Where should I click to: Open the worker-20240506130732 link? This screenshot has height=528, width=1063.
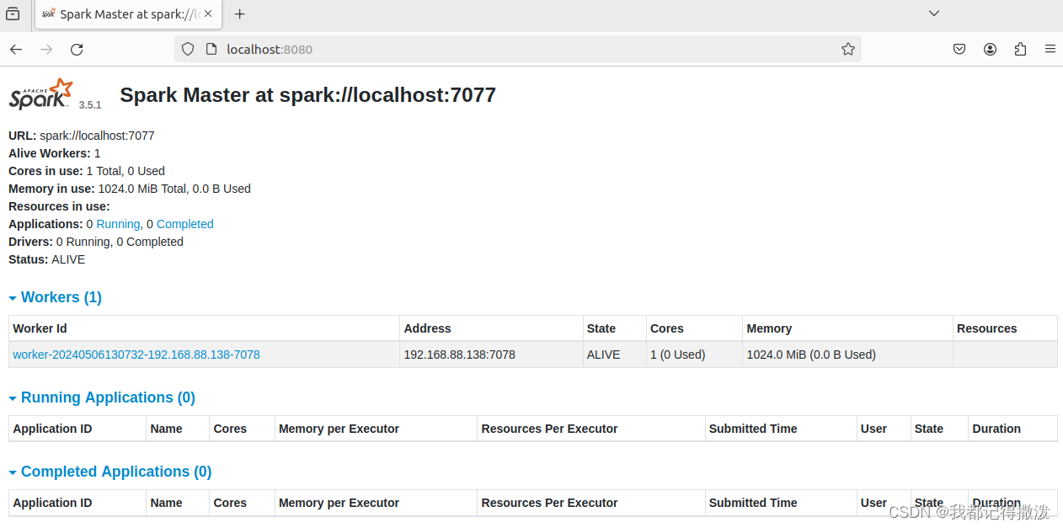pos(136,355)
